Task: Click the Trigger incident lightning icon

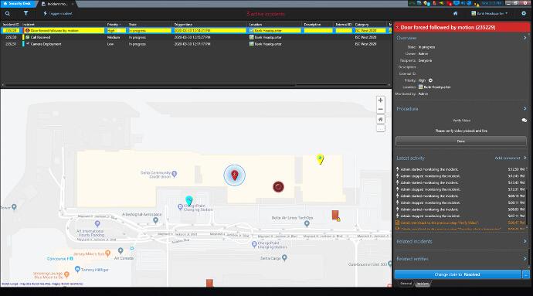Action: [x=45, y=13]
